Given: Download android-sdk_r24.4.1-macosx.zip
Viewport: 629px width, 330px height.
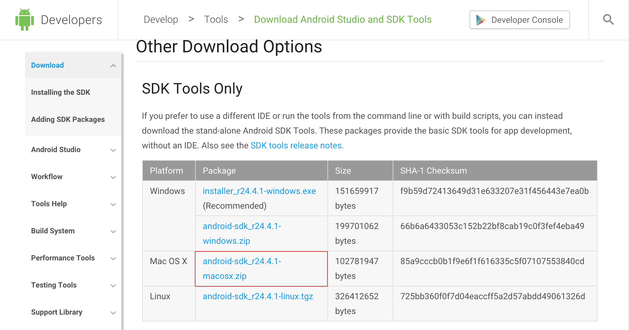Looking at the screenshot, I should pos(242,268).
